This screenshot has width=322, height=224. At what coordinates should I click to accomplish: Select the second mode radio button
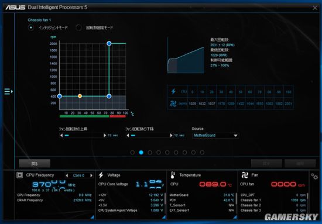tap(78, 27)
